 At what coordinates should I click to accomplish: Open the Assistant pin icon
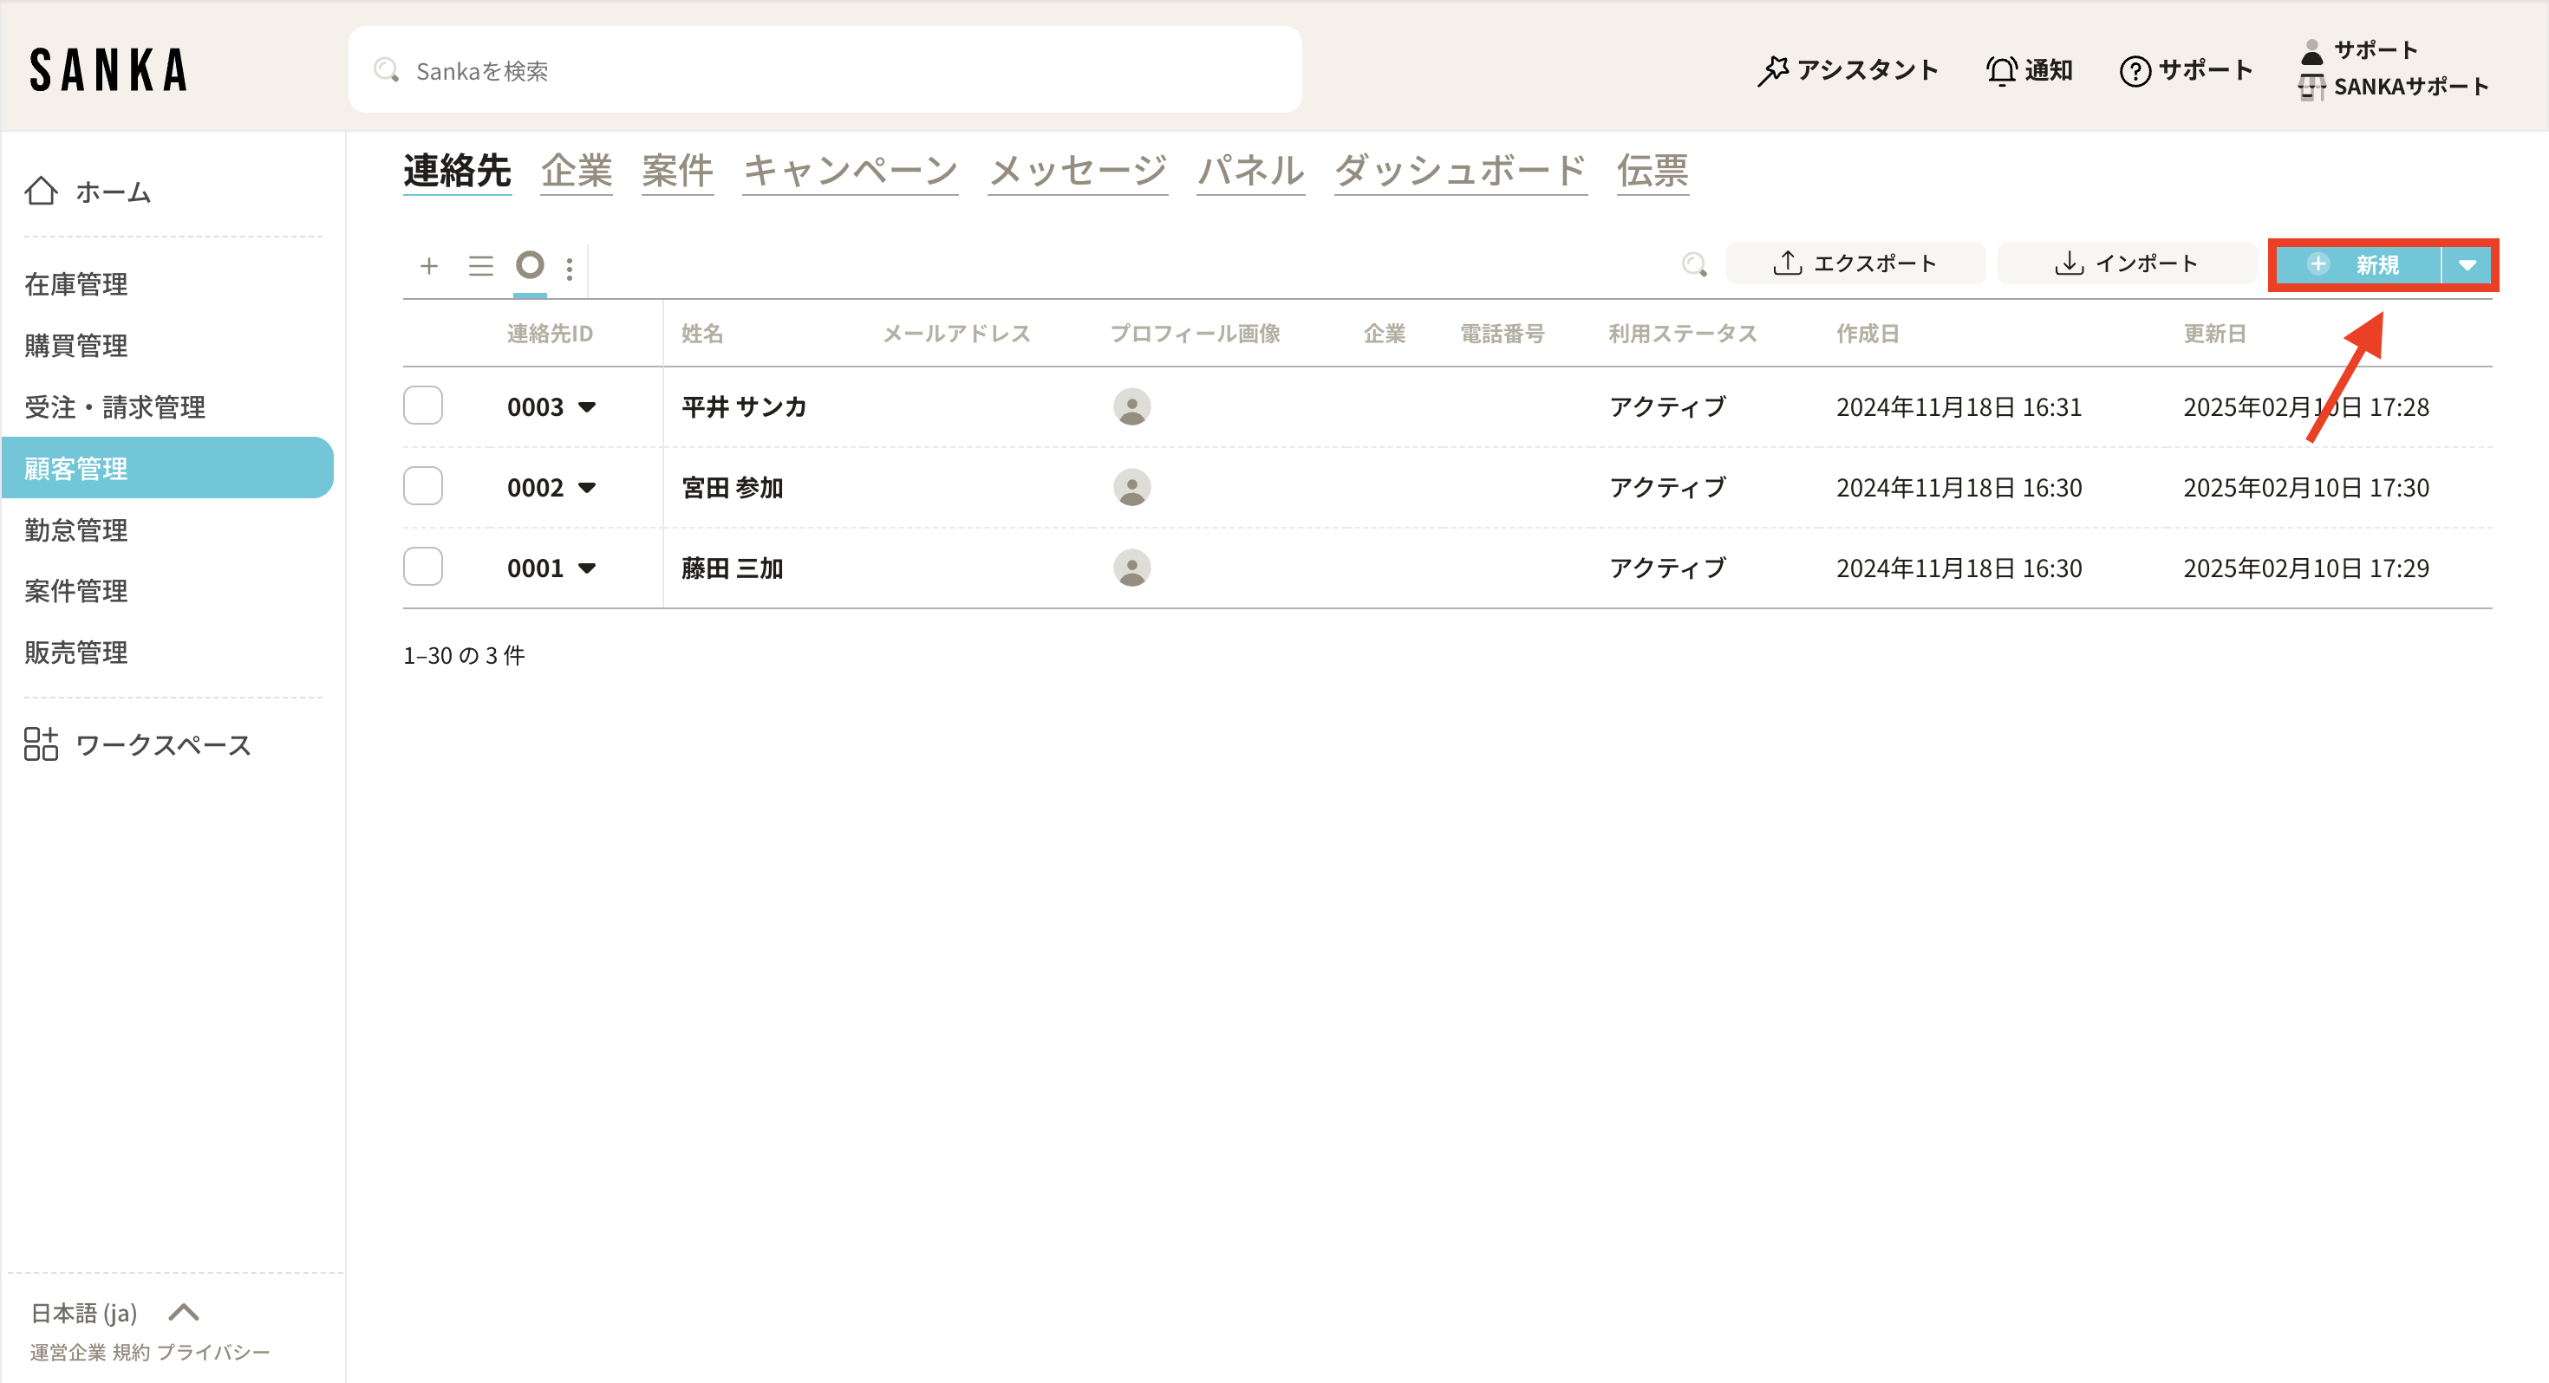click(x=1772, y=70)
